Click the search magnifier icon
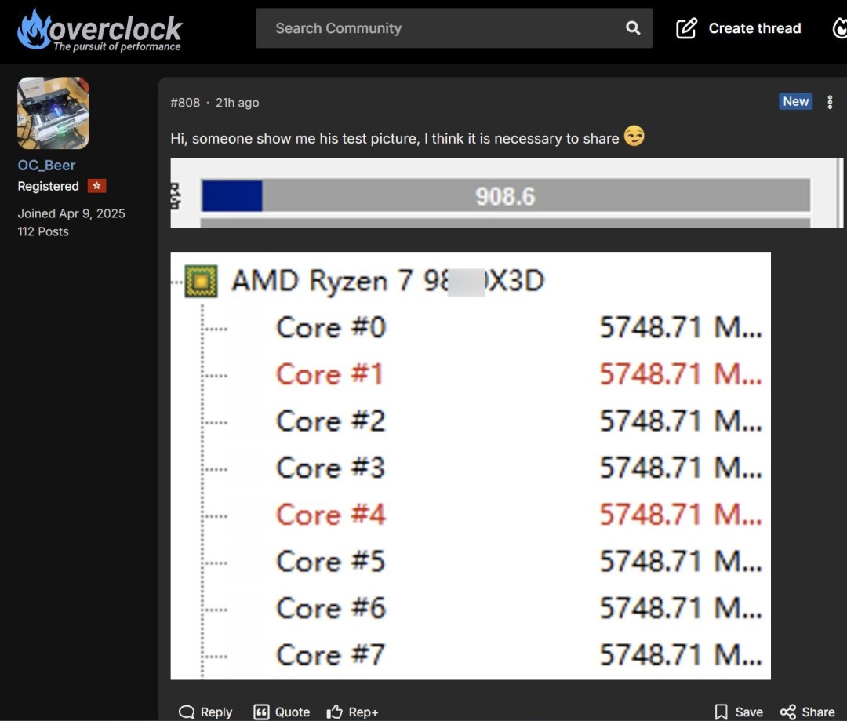 632,27
